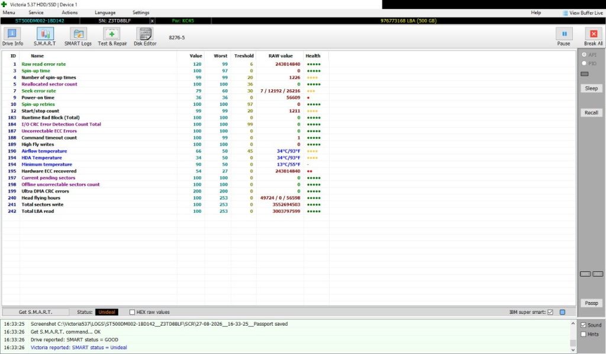The image size is (606, 354).
Task: Click the small x beside the serial number
Action: pyautogui.click(x=152, y=21)
